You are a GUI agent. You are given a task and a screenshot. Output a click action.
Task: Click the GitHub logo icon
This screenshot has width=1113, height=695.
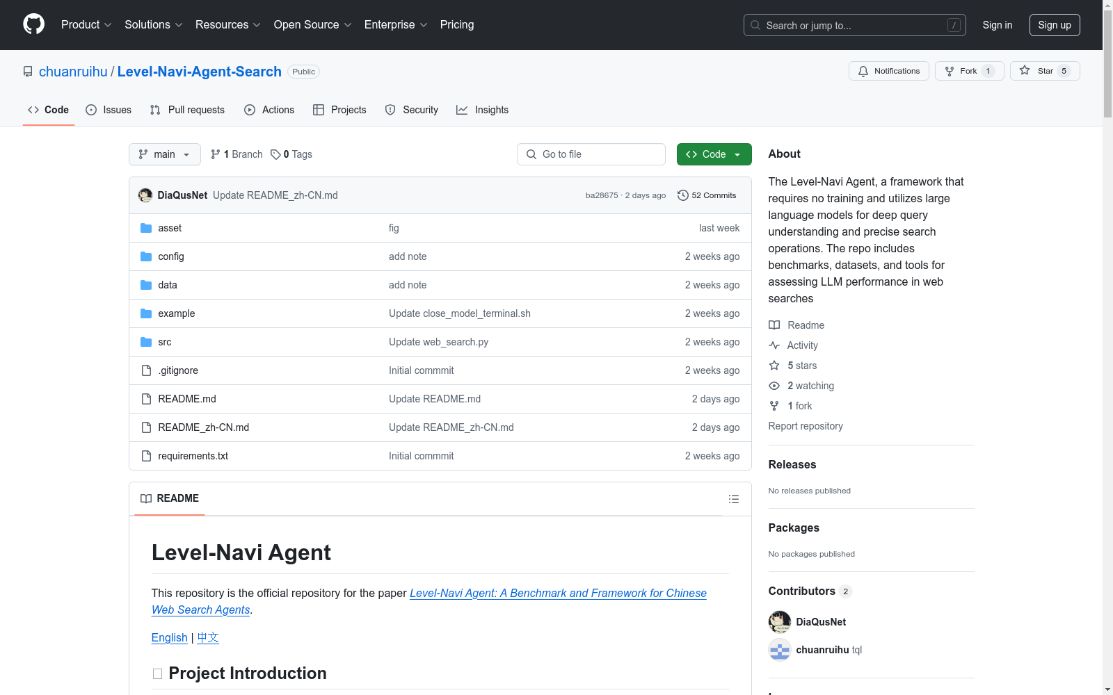(33, 24)
